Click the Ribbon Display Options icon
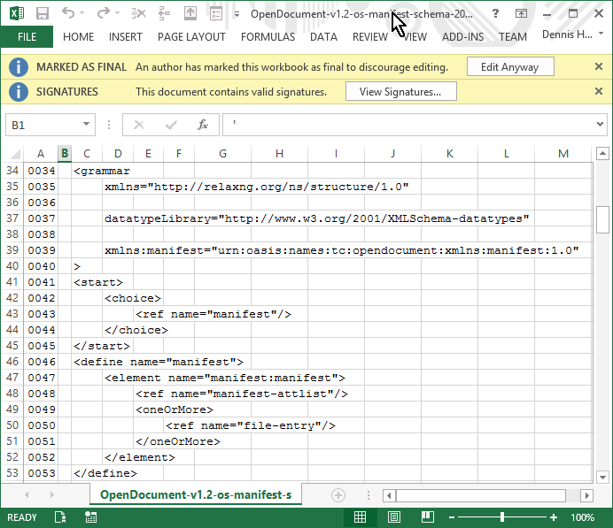613x528 pixels. pos(521,13)
